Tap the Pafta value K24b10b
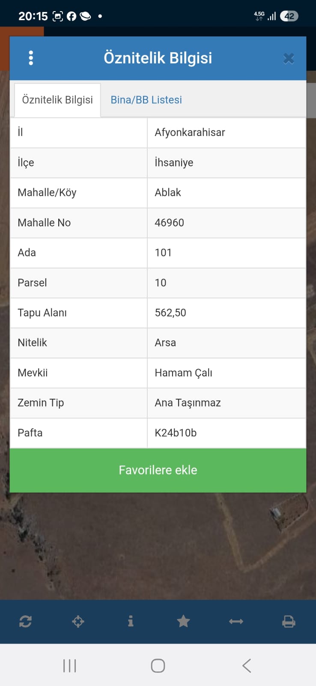 176,433
